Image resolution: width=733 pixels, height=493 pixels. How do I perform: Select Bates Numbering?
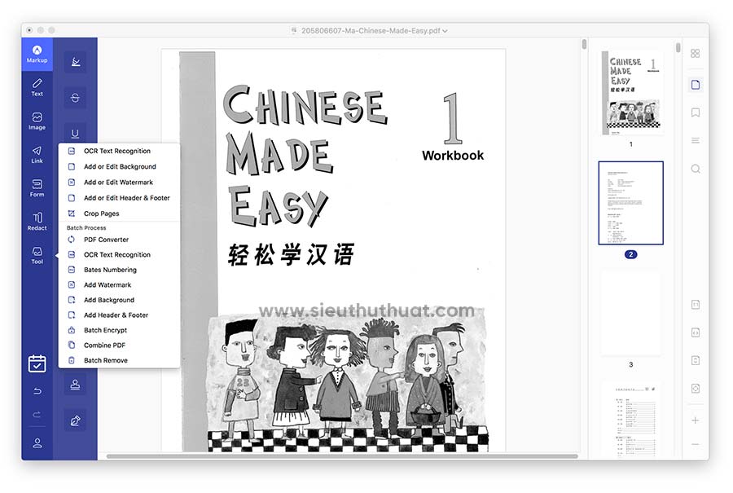pos(119,270)
